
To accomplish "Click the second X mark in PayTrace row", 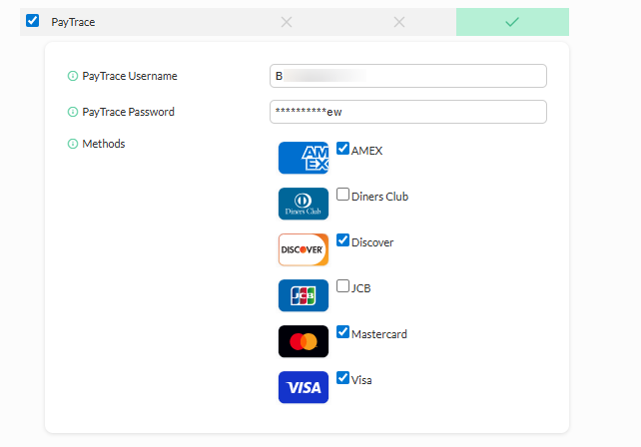I will (399, 22).
